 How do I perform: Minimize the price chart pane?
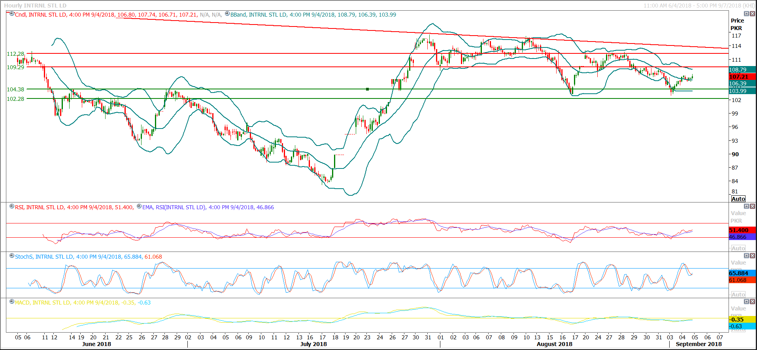[x=747, y=14]
